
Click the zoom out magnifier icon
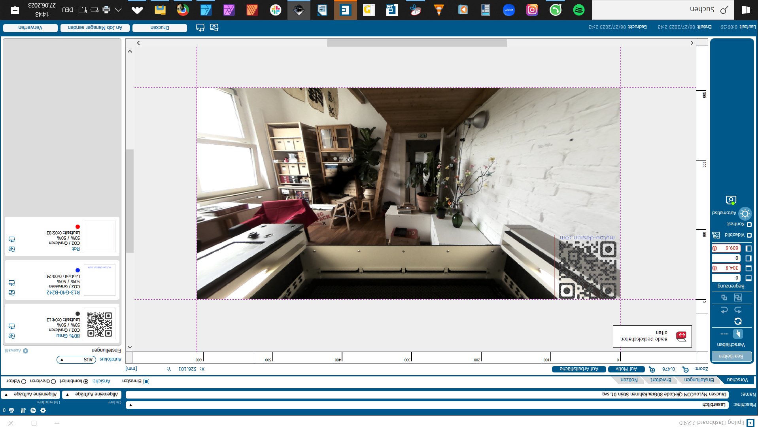pos(686,369)
